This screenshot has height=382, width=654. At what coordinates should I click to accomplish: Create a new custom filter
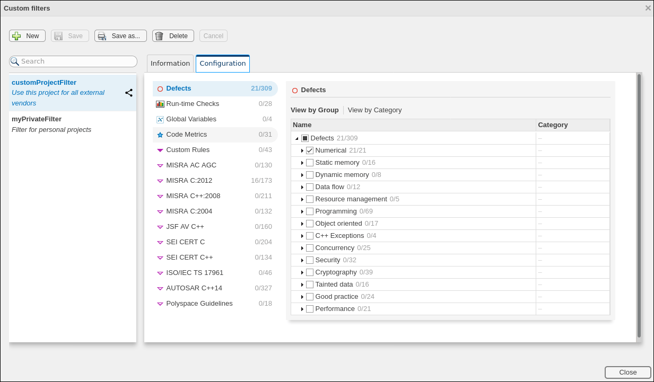coord(27,35)
